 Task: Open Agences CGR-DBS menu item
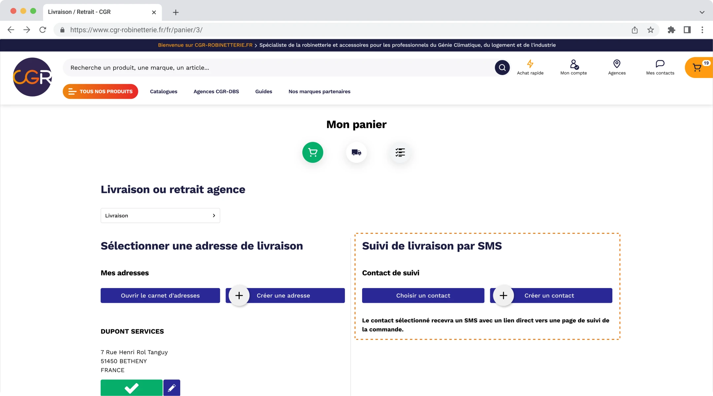pyautogui.click(x=216, y=91)
